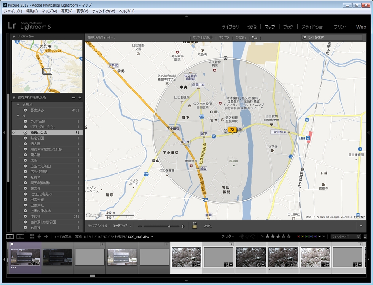Toggle the red color label filter
Screen dimensions: 373x285
point(299,237)
